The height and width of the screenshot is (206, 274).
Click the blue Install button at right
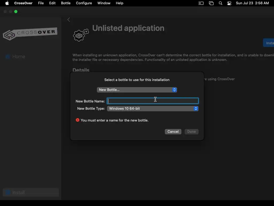269,43
